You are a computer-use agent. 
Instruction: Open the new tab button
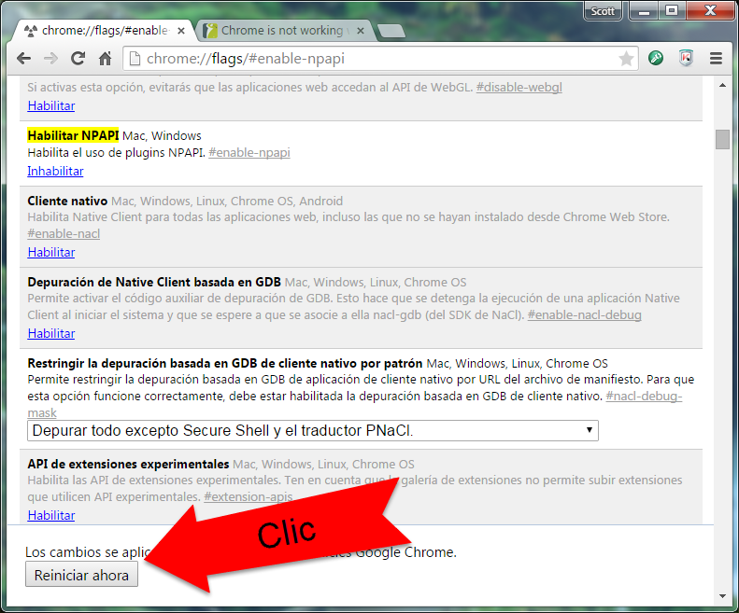(391, 31)
